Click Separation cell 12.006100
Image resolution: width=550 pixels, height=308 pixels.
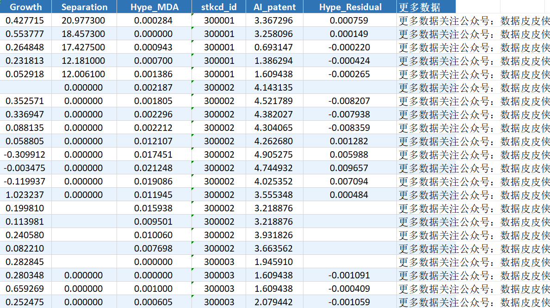pyautogui.click(x=84, y=74)
